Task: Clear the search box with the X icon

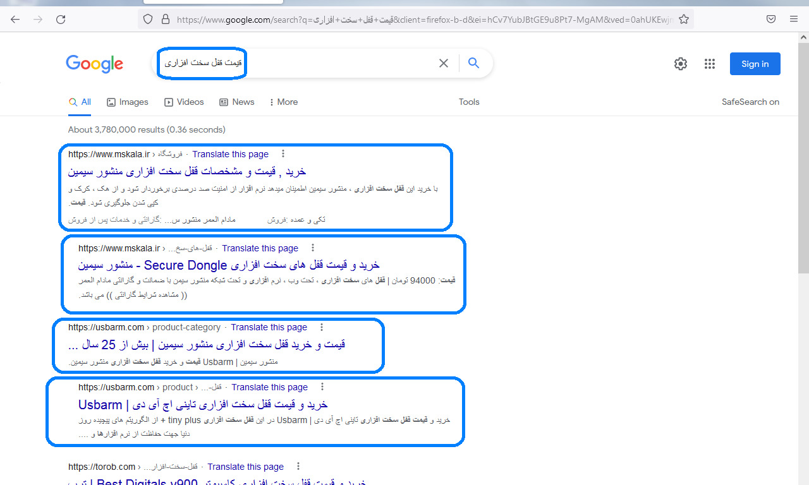Action: coord(444,63)
